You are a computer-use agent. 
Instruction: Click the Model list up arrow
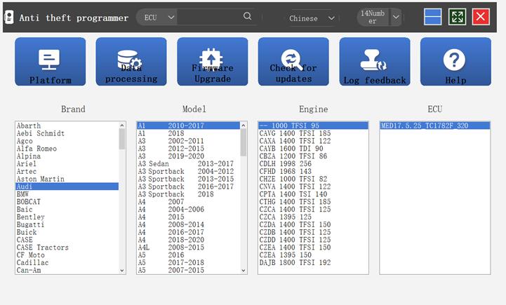244,126
